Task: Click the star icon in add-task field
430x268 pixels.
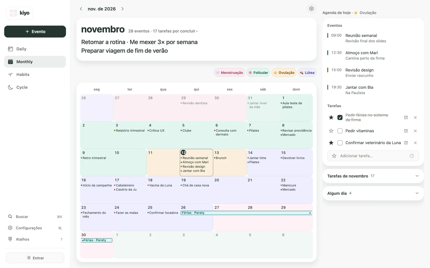Action: tap(334, 156)
